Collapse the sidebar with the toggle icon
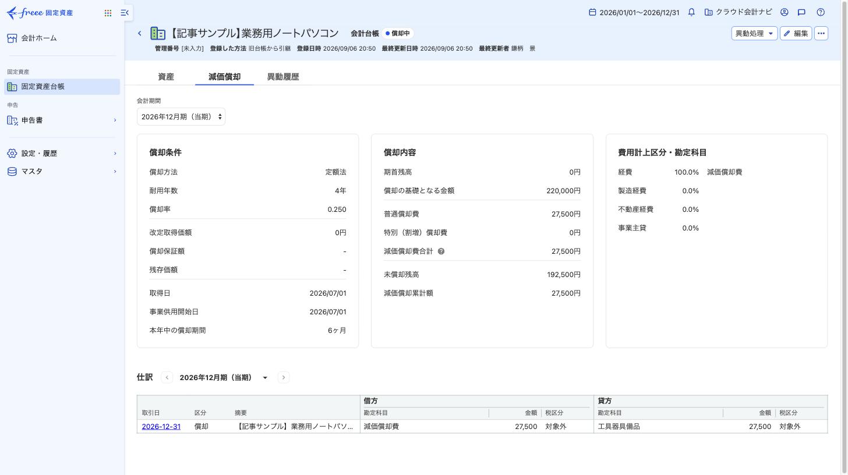 pos(125,13)
